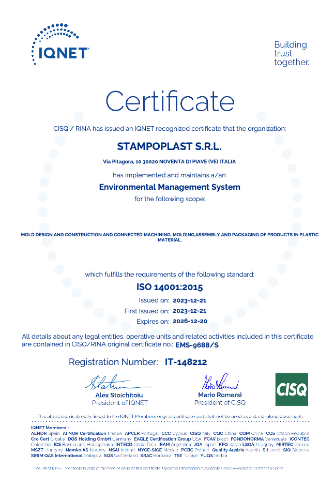The height and width of the screenshot is (485, 334).
Task: Click the 'CISQ / RINA has issued' sentence
Action: pos(170,129)
